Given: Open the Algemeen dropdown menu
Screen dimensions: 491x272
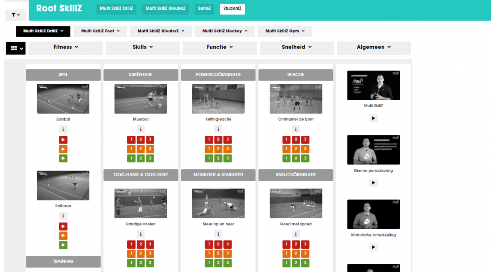Looking at the screenshot, I should 374,47.
